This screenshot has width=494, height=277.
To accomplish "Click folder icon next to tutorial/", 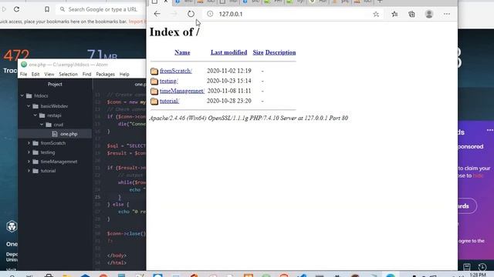I will [x=154, y=101].
